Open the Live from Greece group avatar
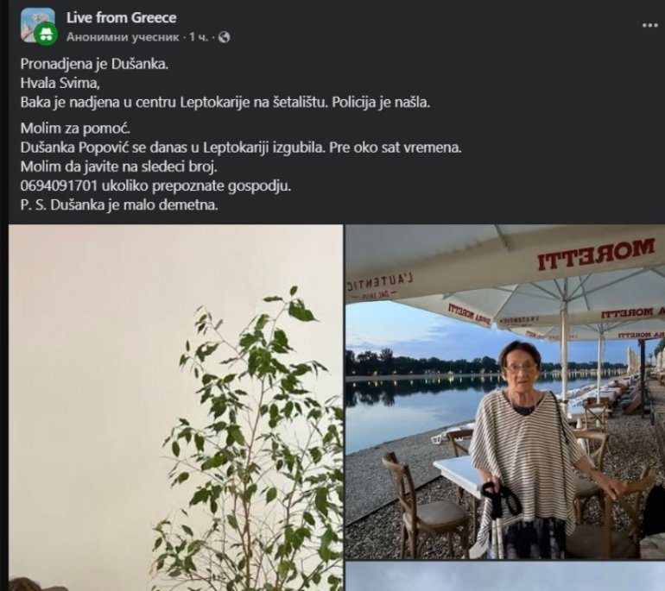 tap(37, 25)
